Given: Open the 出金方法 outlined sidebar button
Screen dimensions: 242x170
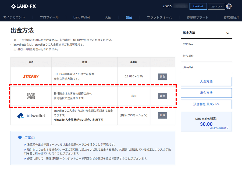Looking at the screenshot, I should 206,93.
